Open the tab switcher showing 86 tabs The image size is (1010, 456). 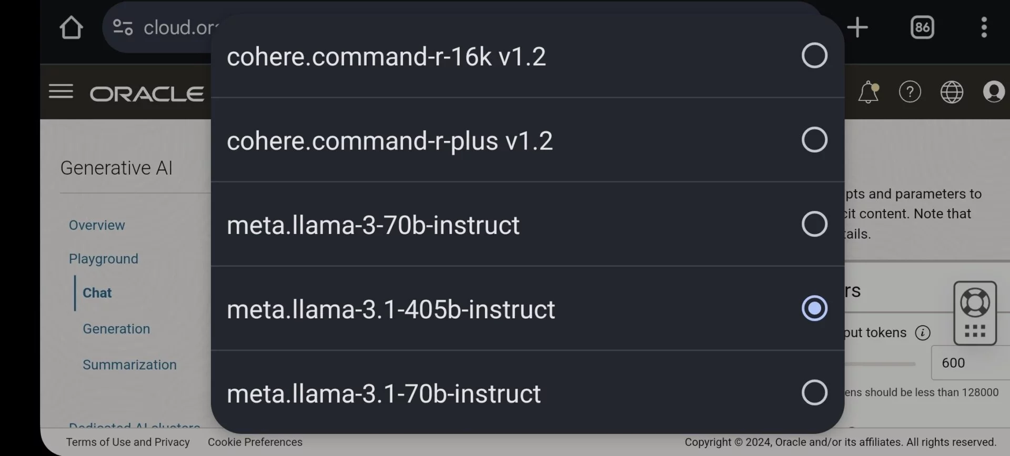[x=922, y=27]
